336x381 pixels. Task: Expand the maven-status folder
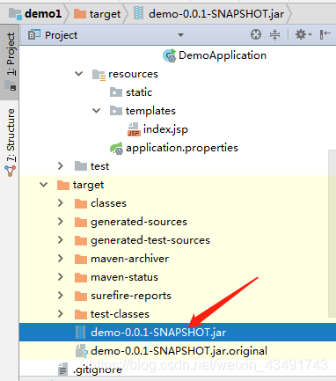tap(61, 277)
